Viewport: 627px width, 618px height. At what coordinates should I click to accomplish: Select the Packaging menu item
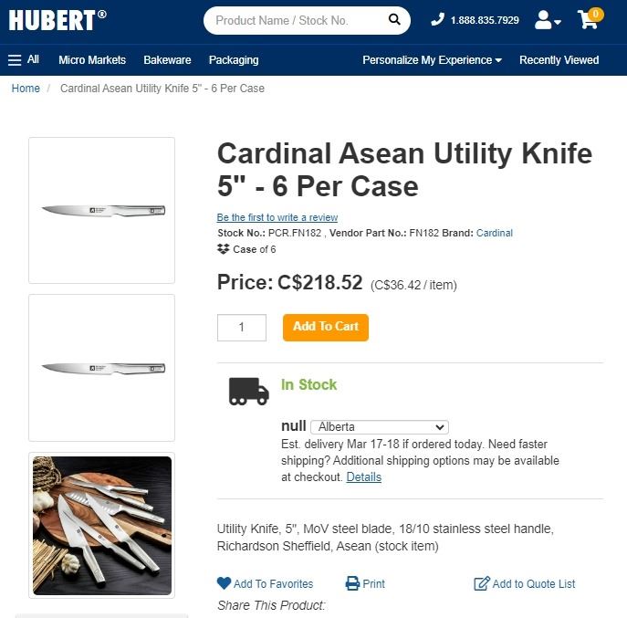234,60
